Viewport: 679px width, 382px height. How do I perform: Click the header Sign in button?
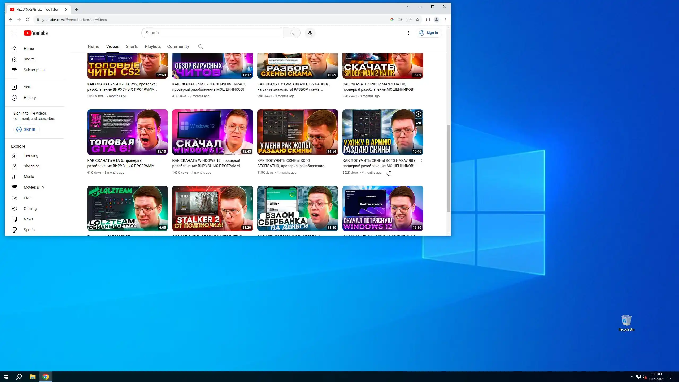tap(429, 33)
